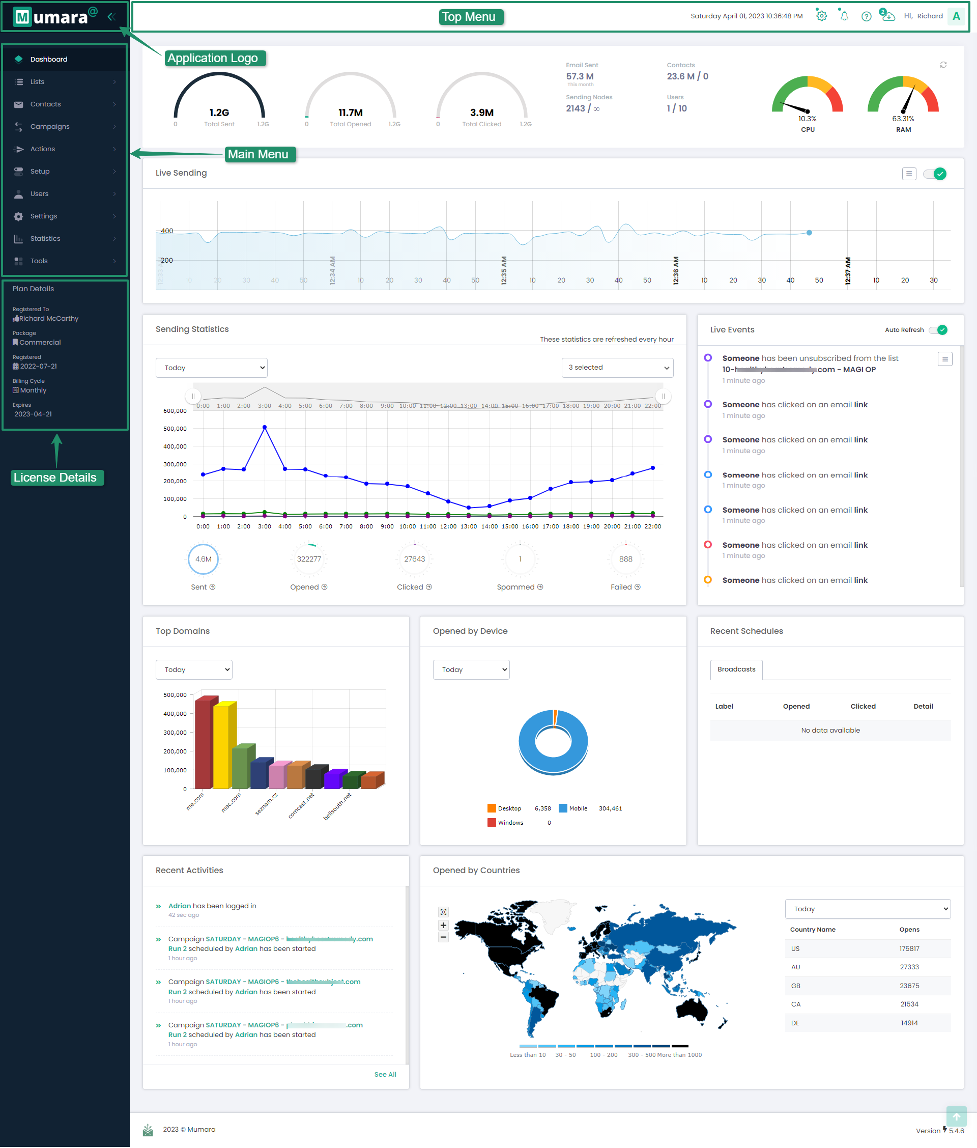Viewport: 977px width, 1148px height.
Task: Toggle the Live Sending switch off
Action: click(935, 174)
